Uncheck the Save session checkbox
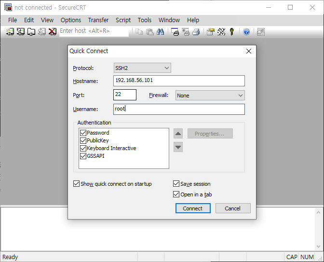This screenshot has height=262, width=324. [x=176, y=184]
